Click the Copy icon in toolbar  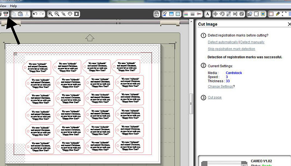tap(14, 14)
